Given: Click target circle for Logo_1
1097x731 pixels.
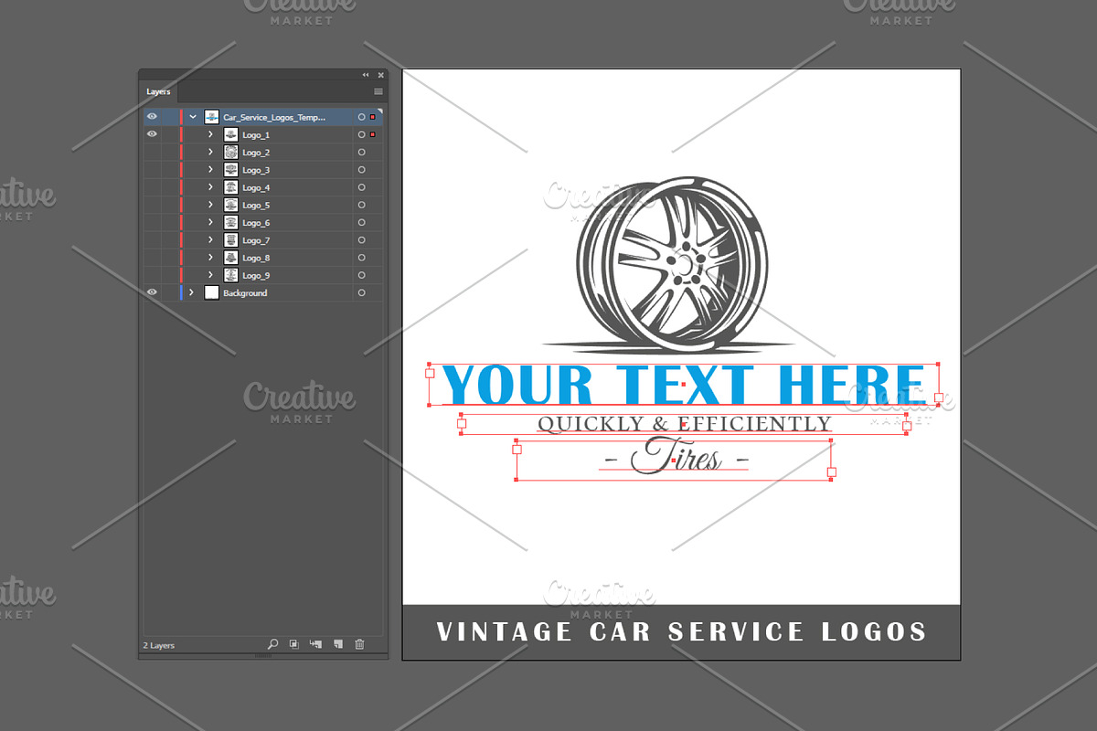Looking at the screenshot, I should tap(361, 134).
